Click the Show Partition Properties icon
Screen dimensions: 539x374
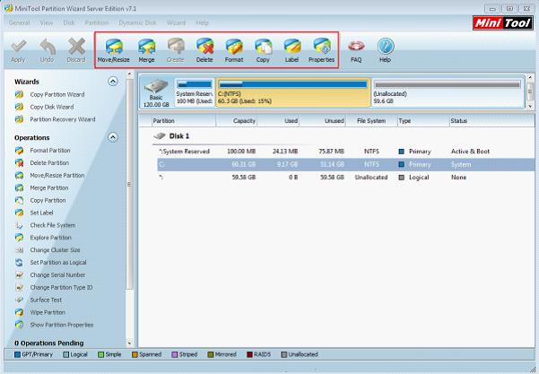click(19, 325)
